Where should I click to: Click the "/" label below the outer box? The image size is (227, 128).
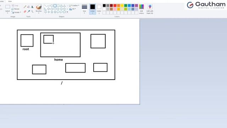(x=62, y=83)
